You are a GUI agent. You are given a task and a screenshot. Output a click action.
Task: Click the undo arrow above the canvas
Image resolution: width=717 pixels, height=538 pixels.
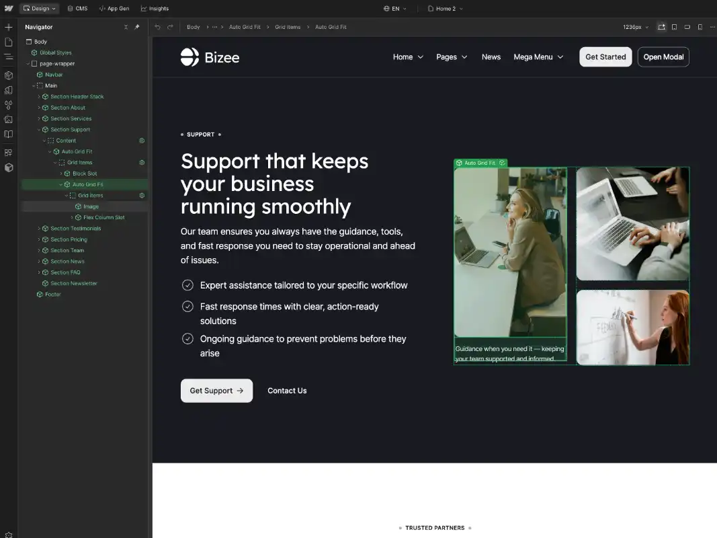157,27
